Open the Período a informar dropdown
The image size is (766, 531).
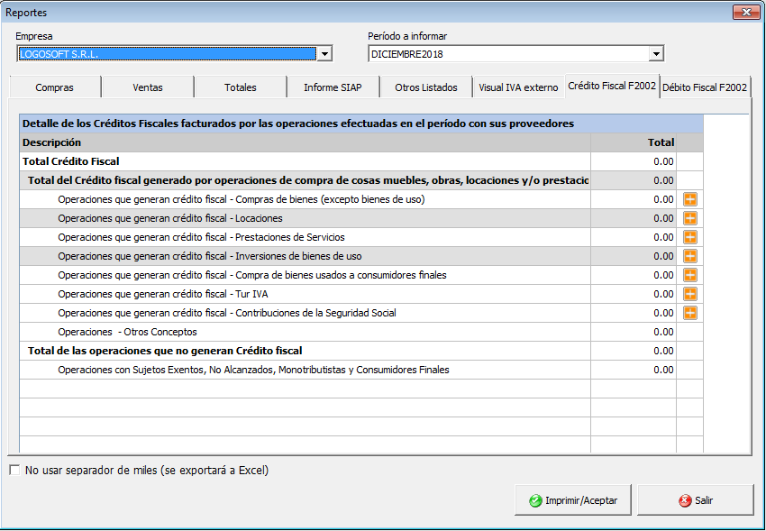click(656, 54)
